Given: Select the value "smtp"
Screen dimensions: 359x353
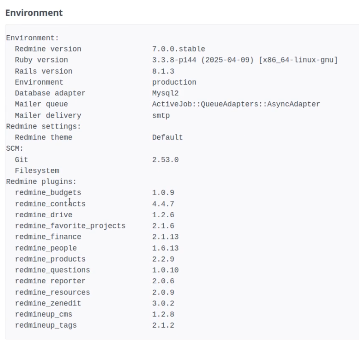Looking at the screenshot, I should click(161, 115).
